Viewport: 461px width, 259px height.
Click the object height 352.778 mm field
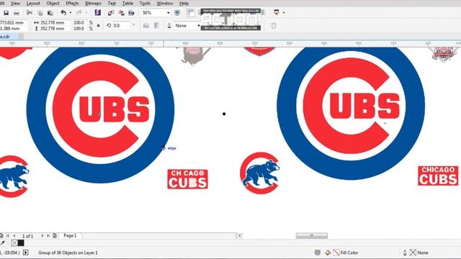(x=55, y=29)
